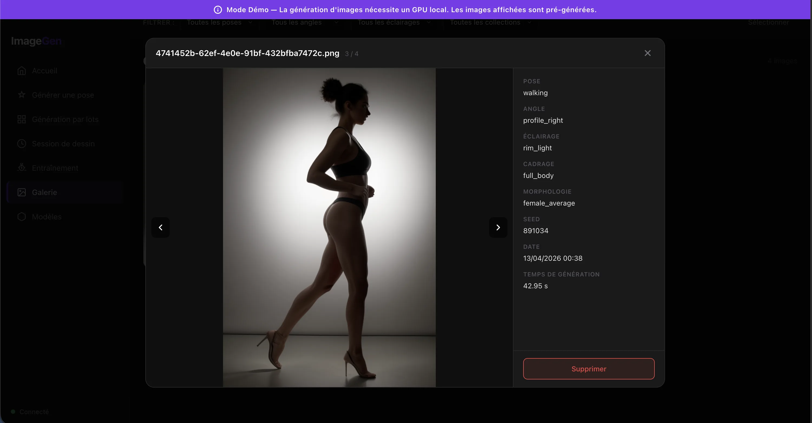Open the Modèles page

tap(65, 217)
